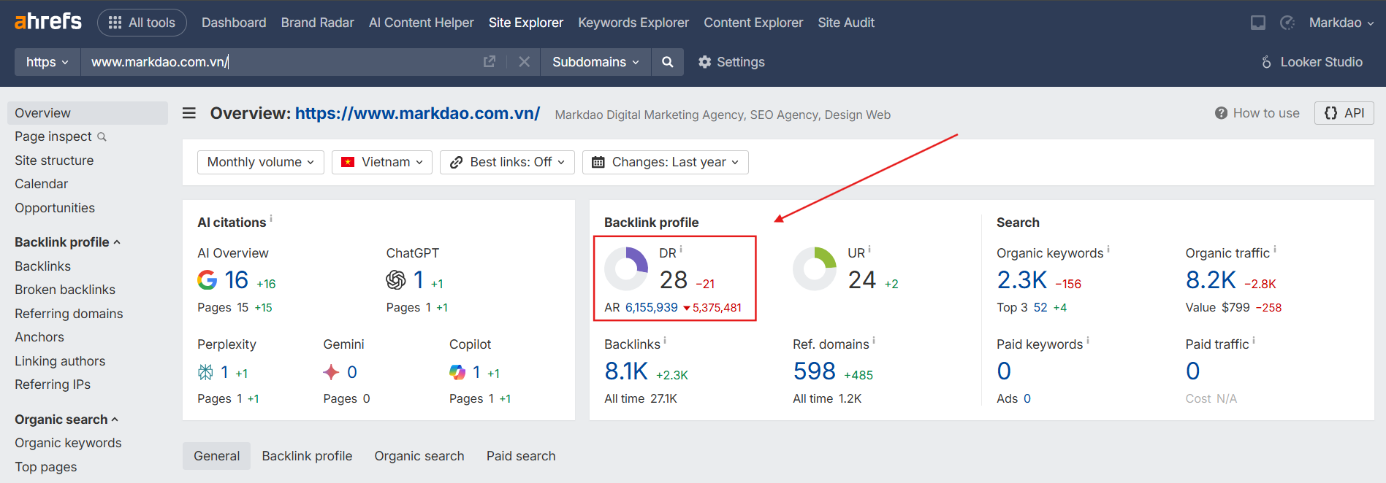Open Keywords Explorer
The height and width of the screenshot is (483, 1386).
[633, 23]
